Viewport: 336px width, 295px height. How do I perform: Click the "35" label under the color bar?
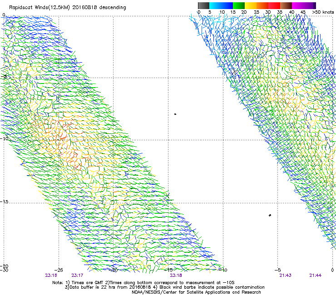pos(280,12)
